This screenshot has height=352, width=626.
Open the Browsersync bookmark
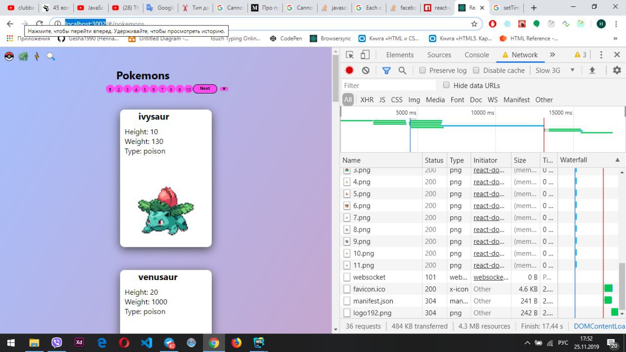tap(331, 39)
